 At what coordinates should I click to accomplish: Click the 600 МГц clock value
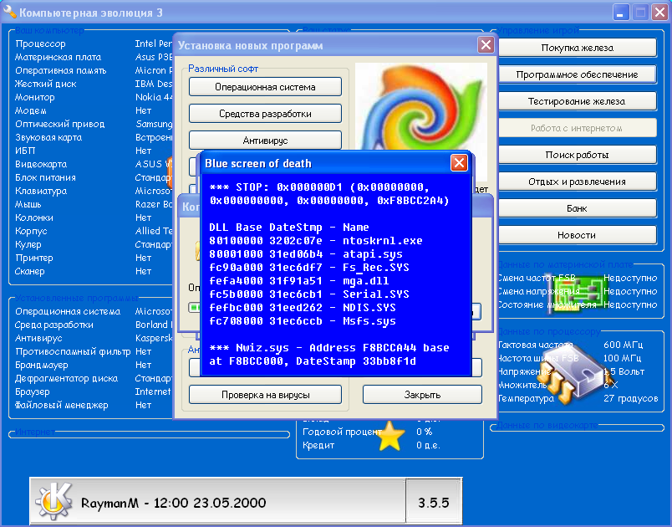[x=623, y=345]
